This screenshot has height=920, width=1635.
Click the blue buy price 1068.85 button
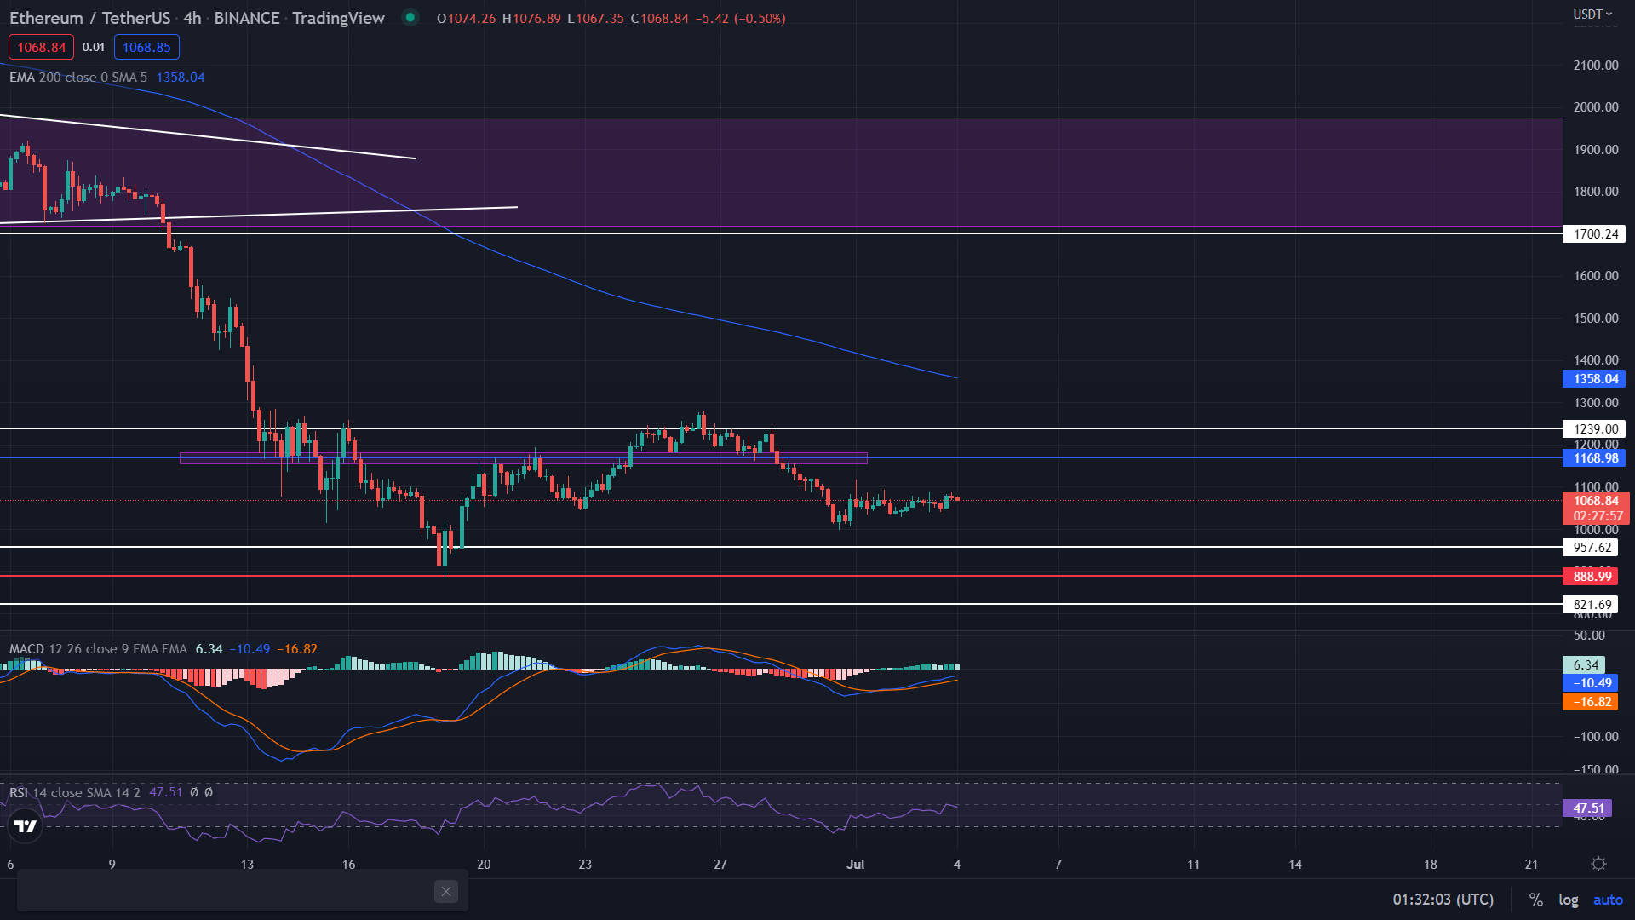click(146, 47)
